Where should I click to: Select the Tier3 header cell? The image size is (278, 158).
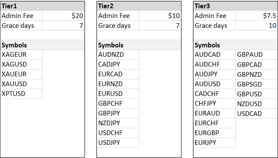coord(236,6)
